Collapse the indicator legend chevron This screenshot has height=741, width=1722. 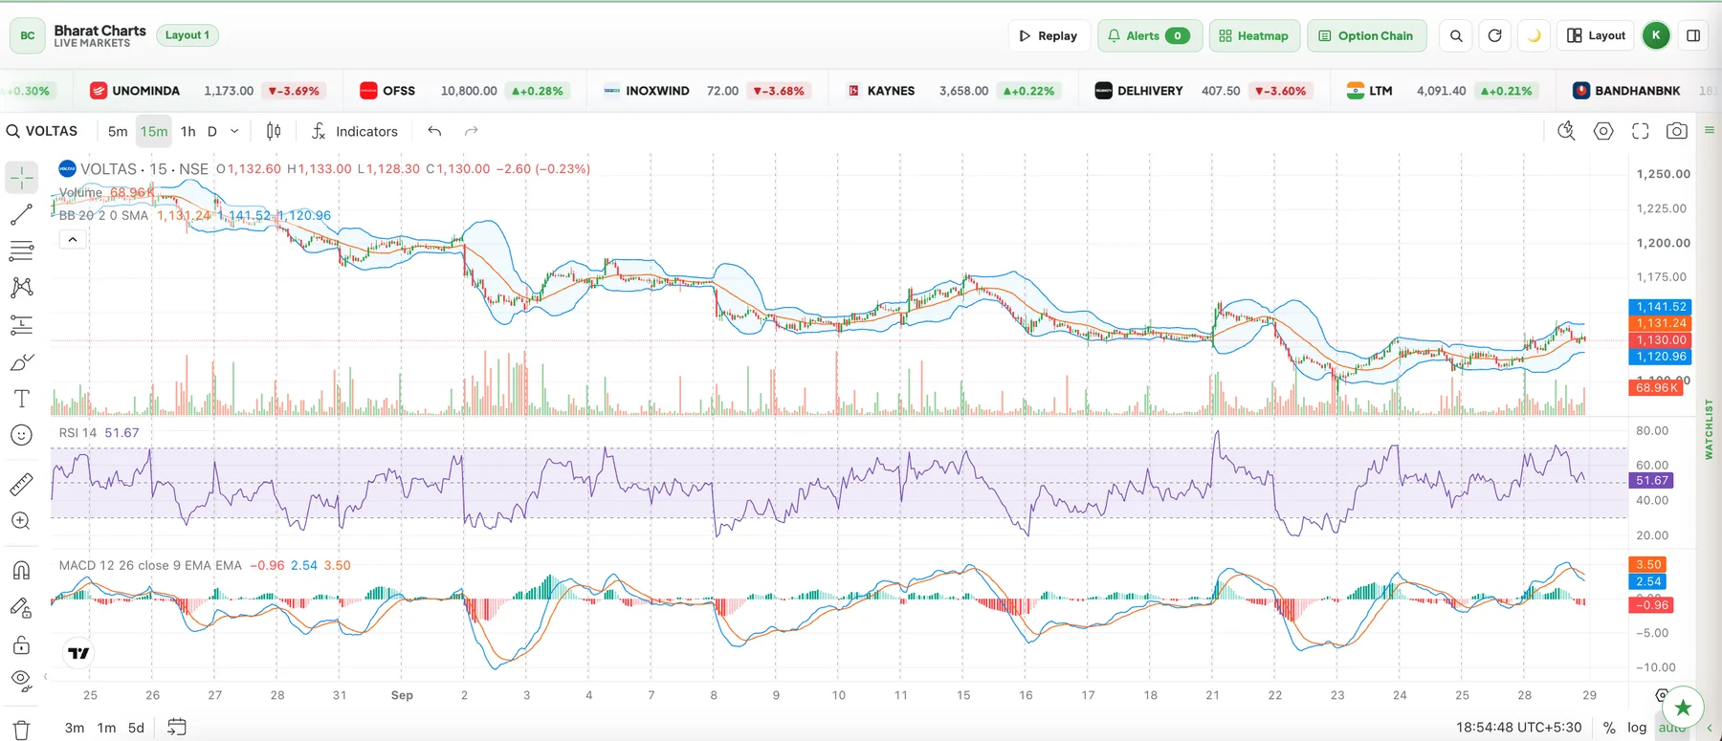73,240
